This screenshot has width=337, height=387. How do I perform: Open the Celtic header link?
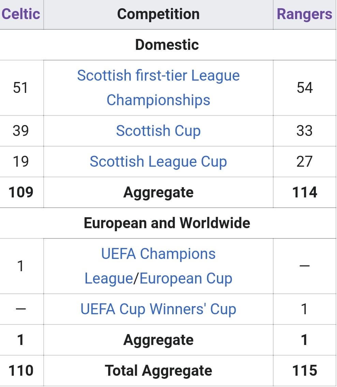coord(21,14)
